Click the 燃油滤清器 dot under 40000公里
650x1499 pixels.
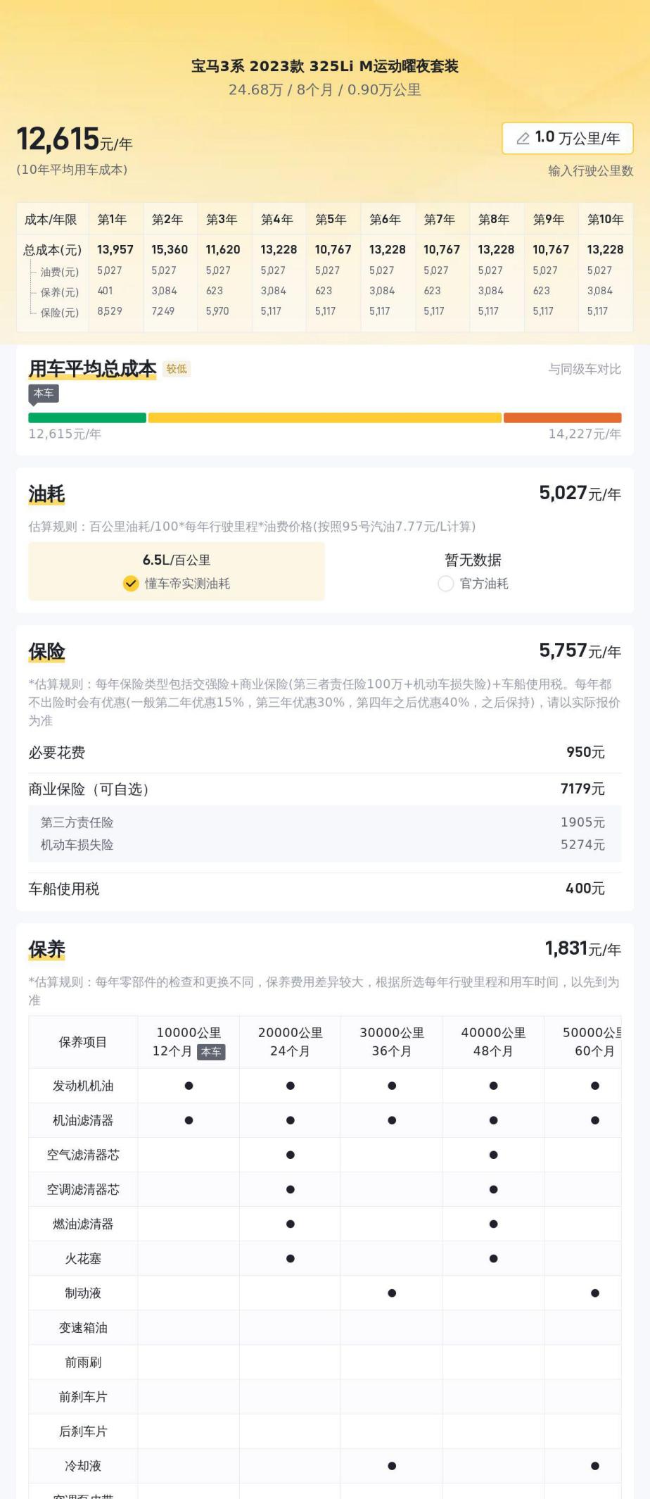493,1224
